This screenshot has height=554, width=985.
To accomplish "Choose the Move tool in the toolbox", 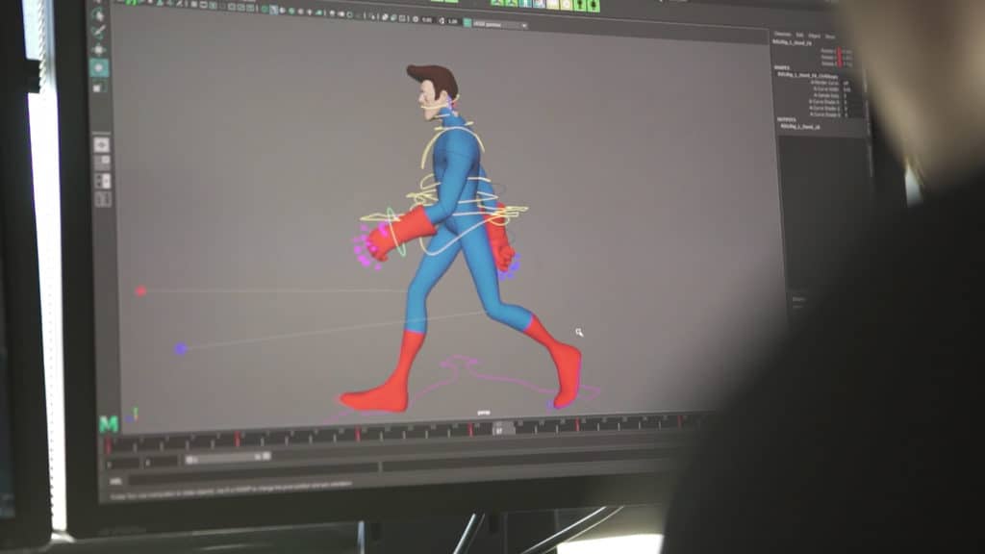I will (99, 50).
